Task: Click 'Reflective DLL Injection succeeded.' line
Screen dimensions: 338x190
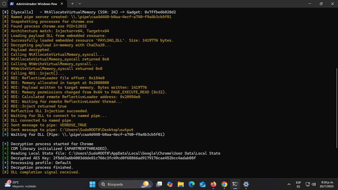Action: [x=45, y=111]
